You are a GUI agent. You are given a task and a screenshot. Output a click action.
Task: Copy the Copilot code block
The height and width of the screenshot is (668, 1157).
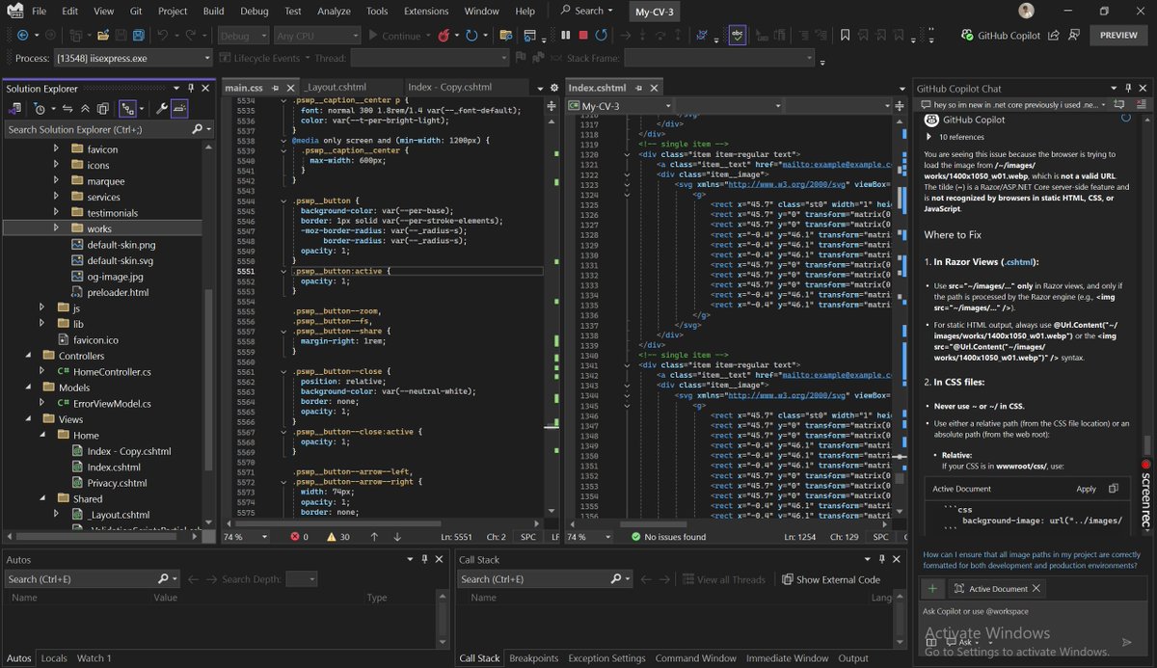click(x=1114, y=489)
